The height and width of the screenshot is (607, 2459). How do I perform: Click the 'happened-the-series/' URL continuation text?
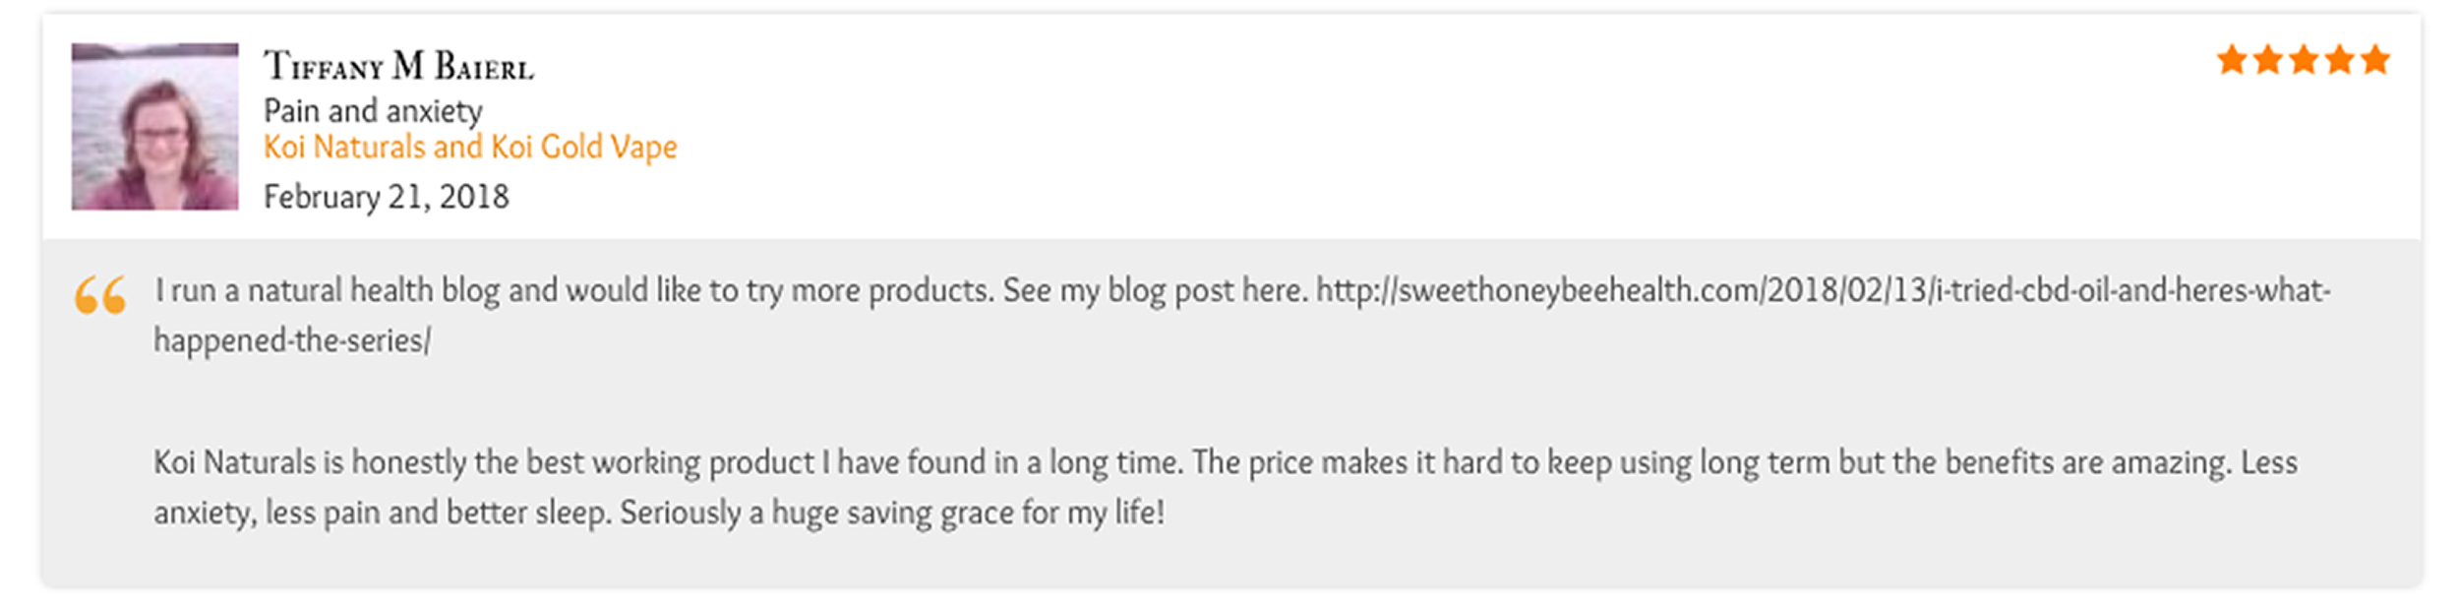click(292, 340)
